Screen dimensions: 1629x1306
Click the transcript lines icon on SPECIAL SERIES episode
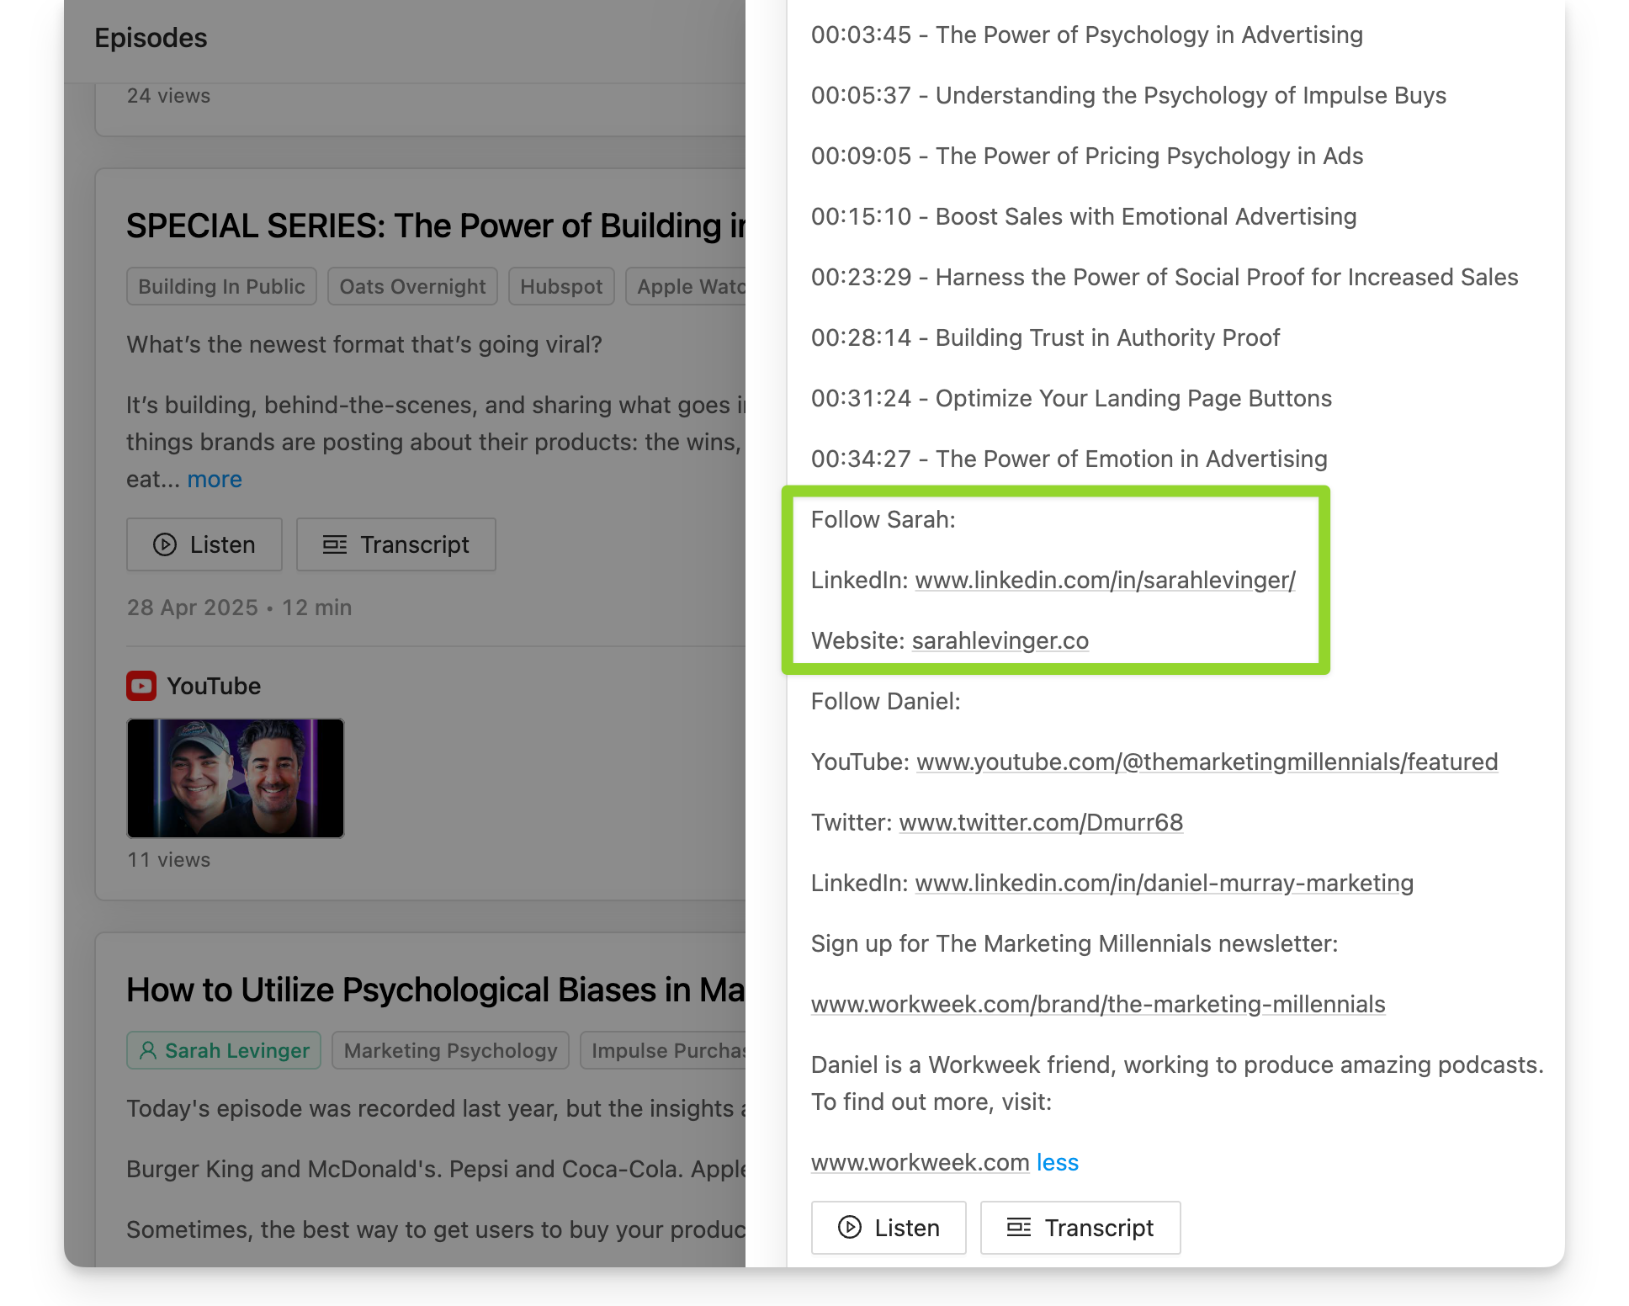(335, 544)
